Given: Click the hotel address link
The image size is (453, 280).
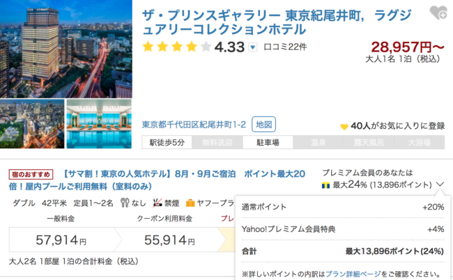Looking at the screenshot, I should pos(194,125).
